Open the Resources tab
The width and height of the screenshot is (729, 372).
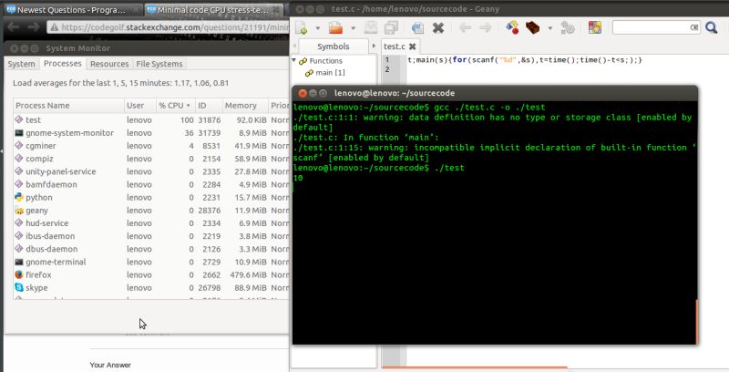(109, 64)
